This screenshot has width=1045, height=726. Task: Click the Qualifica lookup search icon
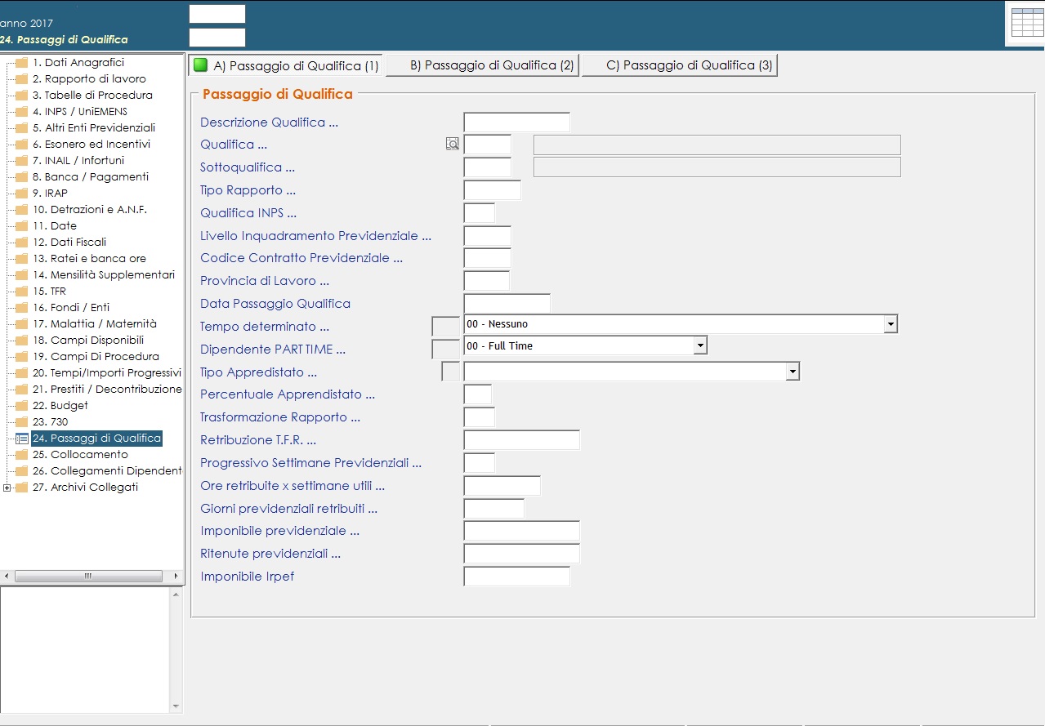pos(453,145)
